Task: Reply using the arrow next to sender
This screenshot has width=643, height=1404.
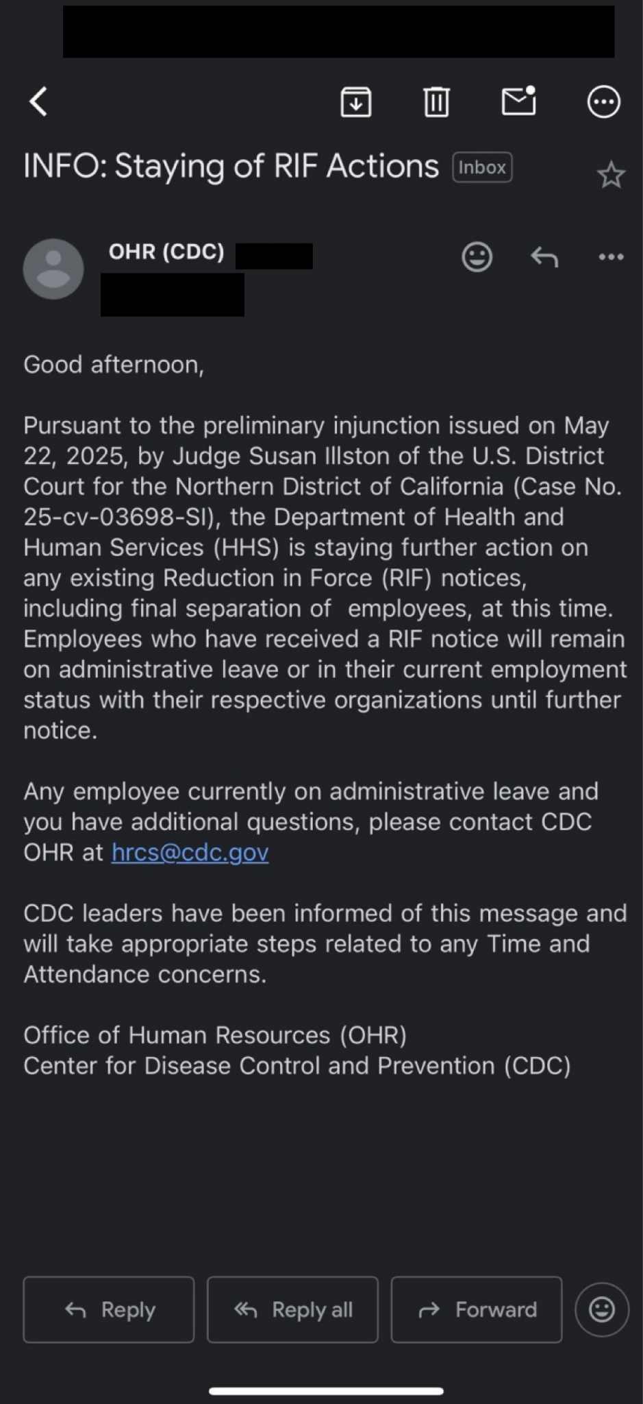Action: point(544,257)
